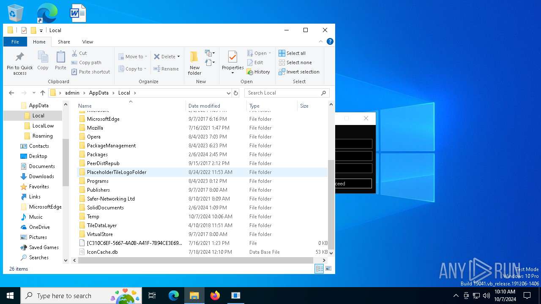The width and height of the screenshot is (541, 304).
Task: Click admin in the address breadcrumb
Action: point(72,93)
